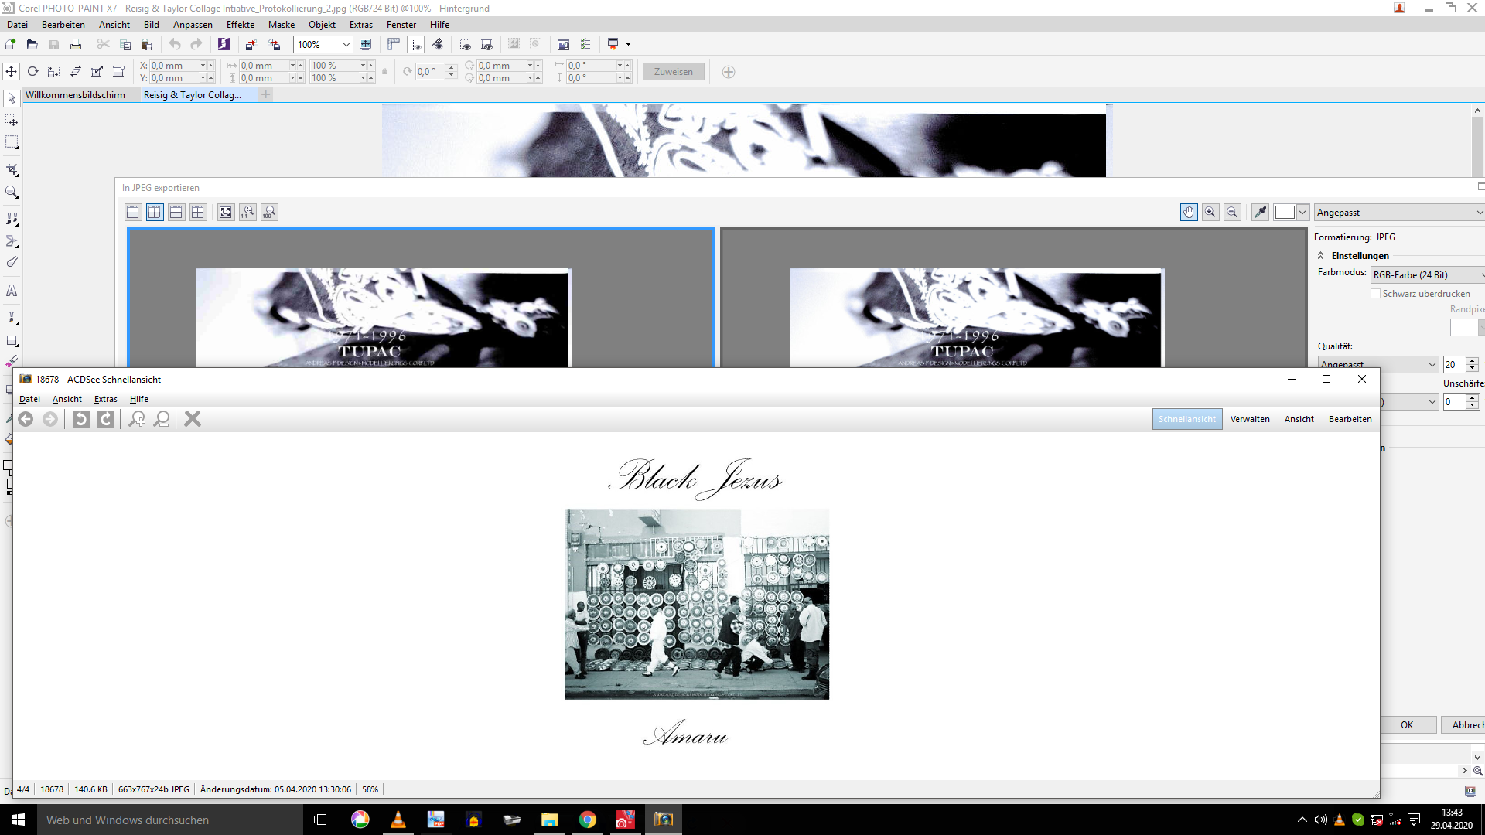Click the quality value field showing 20

pos(1453,364)
